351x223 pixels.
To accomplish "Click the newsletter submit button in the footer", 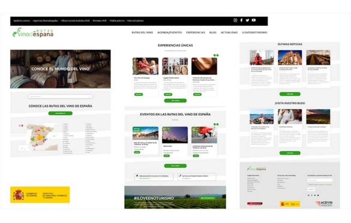I will pyautogui.click(x=311, y=189).
